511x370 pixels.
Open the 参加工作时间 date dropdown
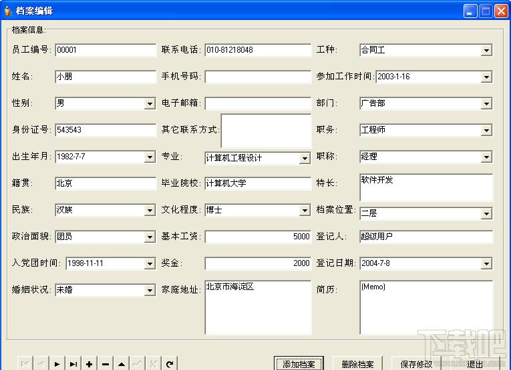(486, 77)
